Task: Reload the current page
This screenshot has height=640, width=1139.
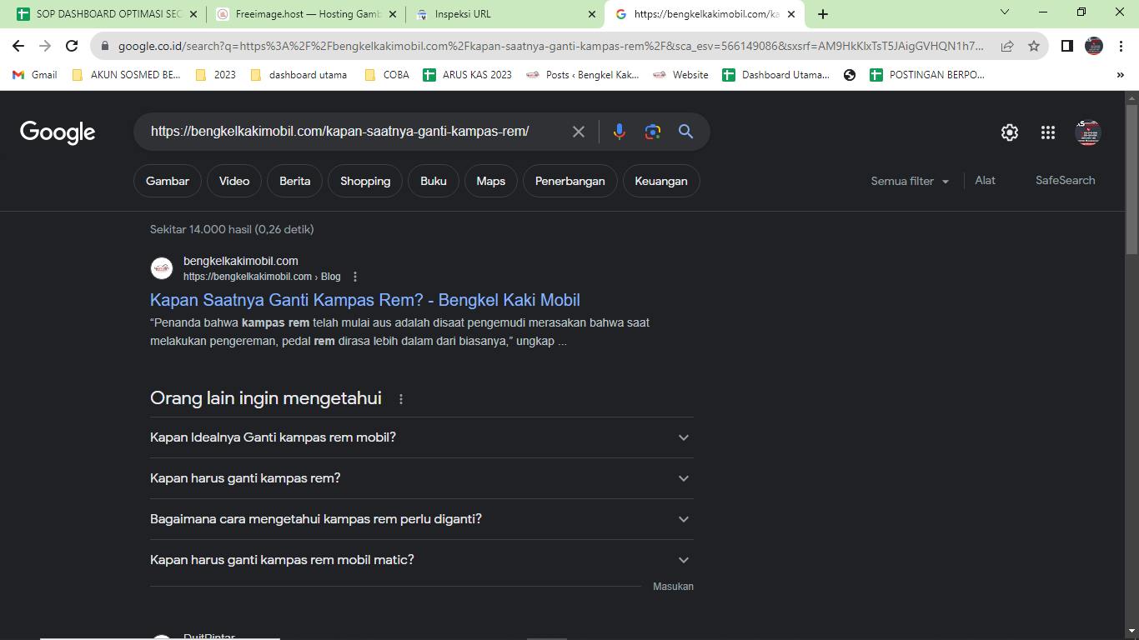Action: tap(72, 46)
